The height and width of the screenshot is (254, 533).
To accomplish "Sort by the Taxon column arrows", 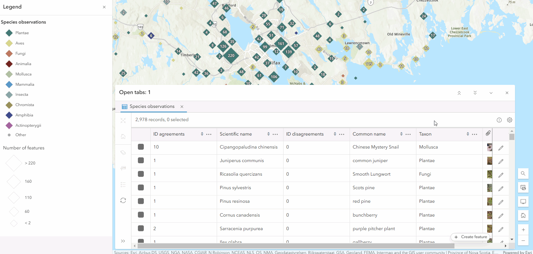I will pos(468,134).
